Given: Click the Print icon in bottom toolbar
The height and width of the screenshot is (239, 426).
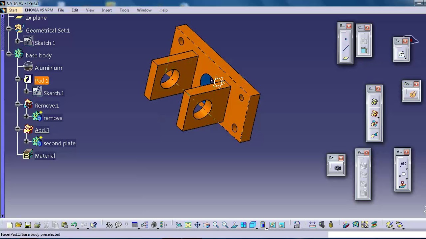Looking at the screenshot, I should [37, 225].
